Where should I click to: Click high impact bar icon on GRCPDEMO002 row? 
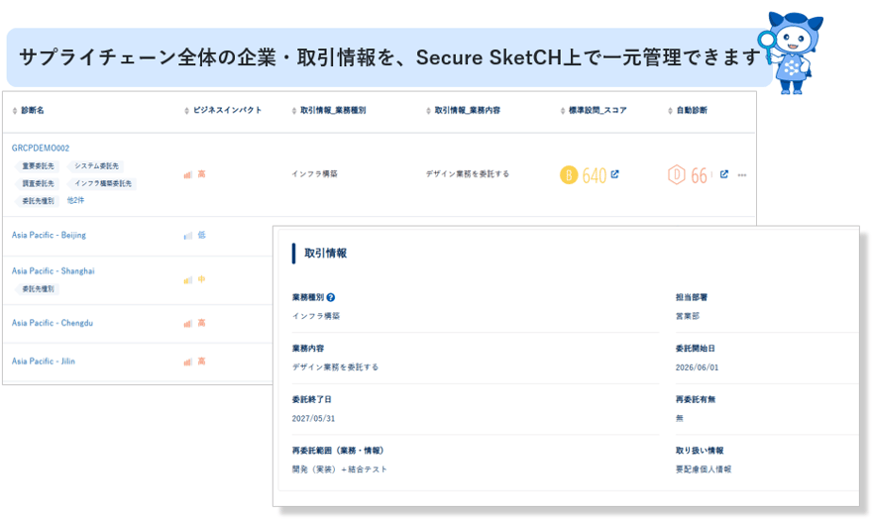[x=187, y=174]
